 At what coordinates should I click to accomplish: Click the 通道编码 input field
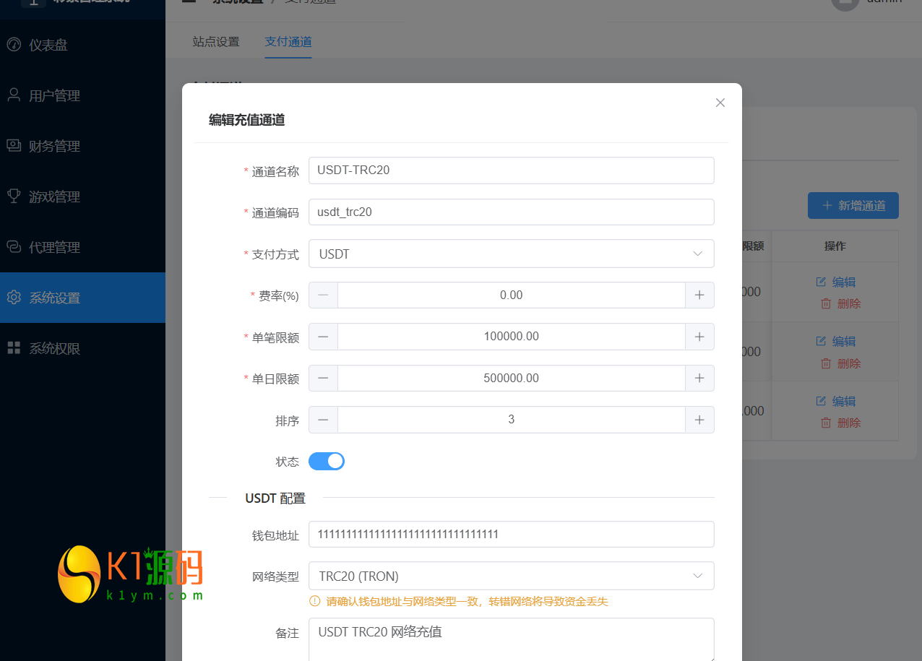[x=512, y=212]
